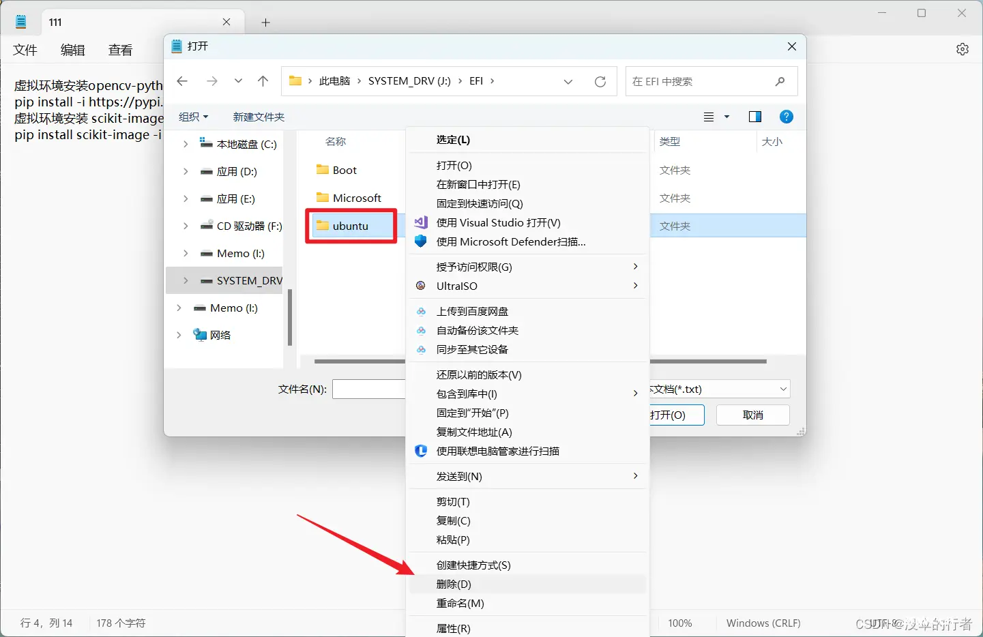The width and height of the screenshot is (983, 637).
Task: Expand 本地磁盘 (C:) tree node
Action: tap(186, 144)
